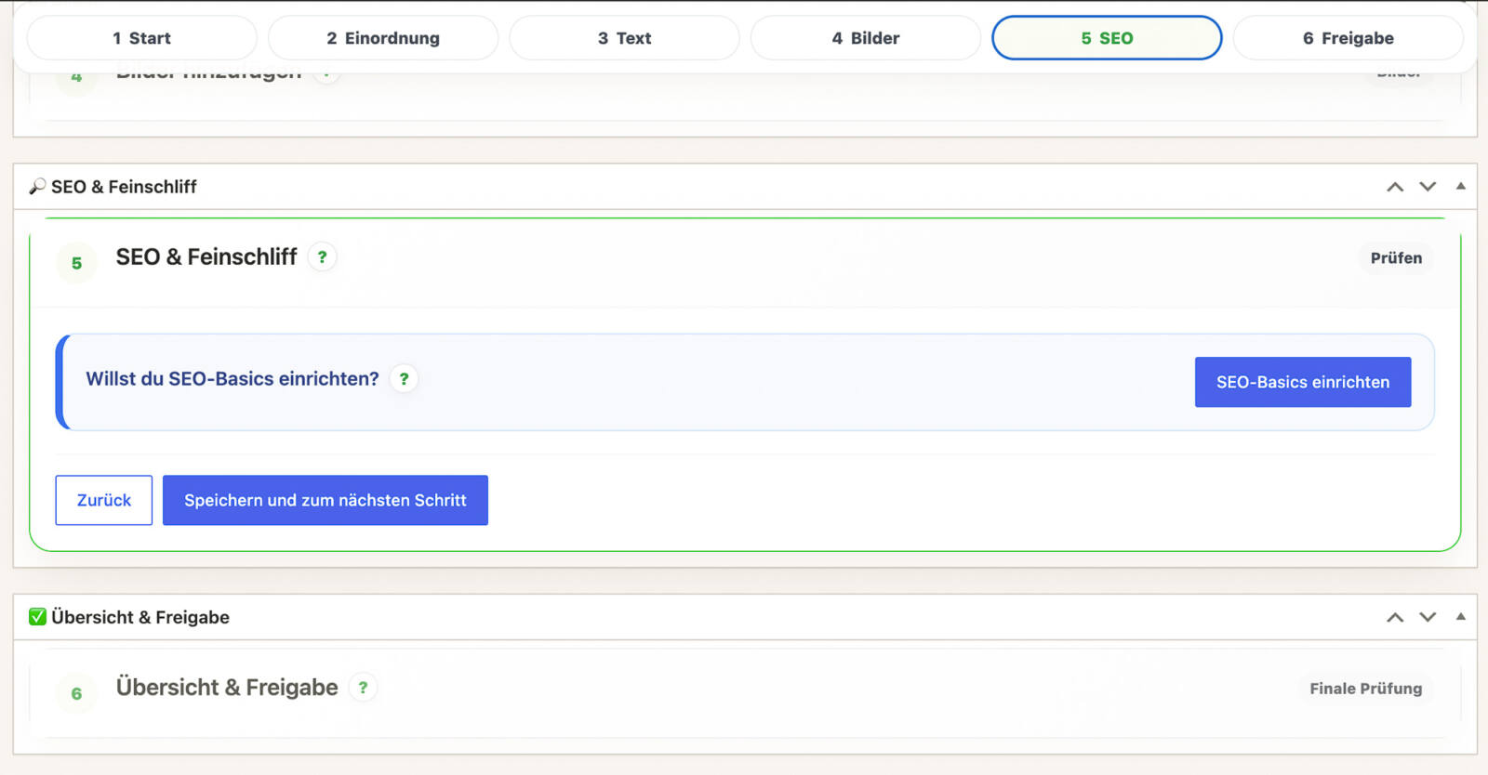Go to step 1 Start
Viewport: 1488px width, 775px height.
141,38
